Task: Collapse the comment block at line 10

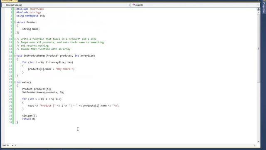Action: (x=15, y=39)
